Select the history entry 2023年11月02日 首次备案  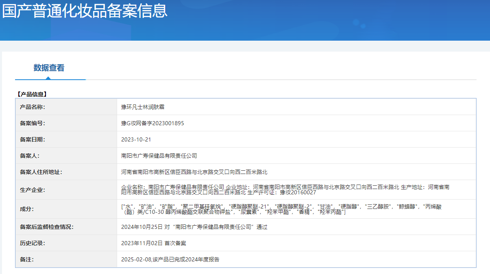(153, 243)
